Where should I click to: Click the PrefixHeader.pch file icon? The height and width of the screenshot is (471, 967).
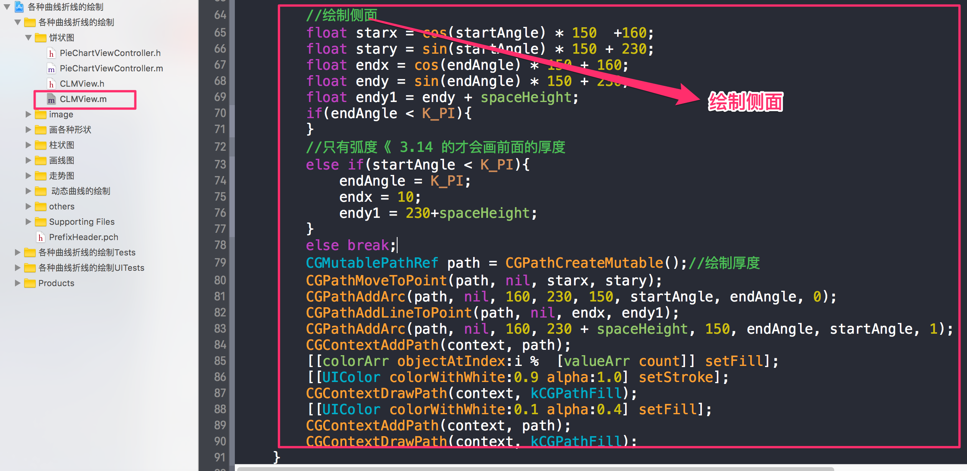(40, 237)
